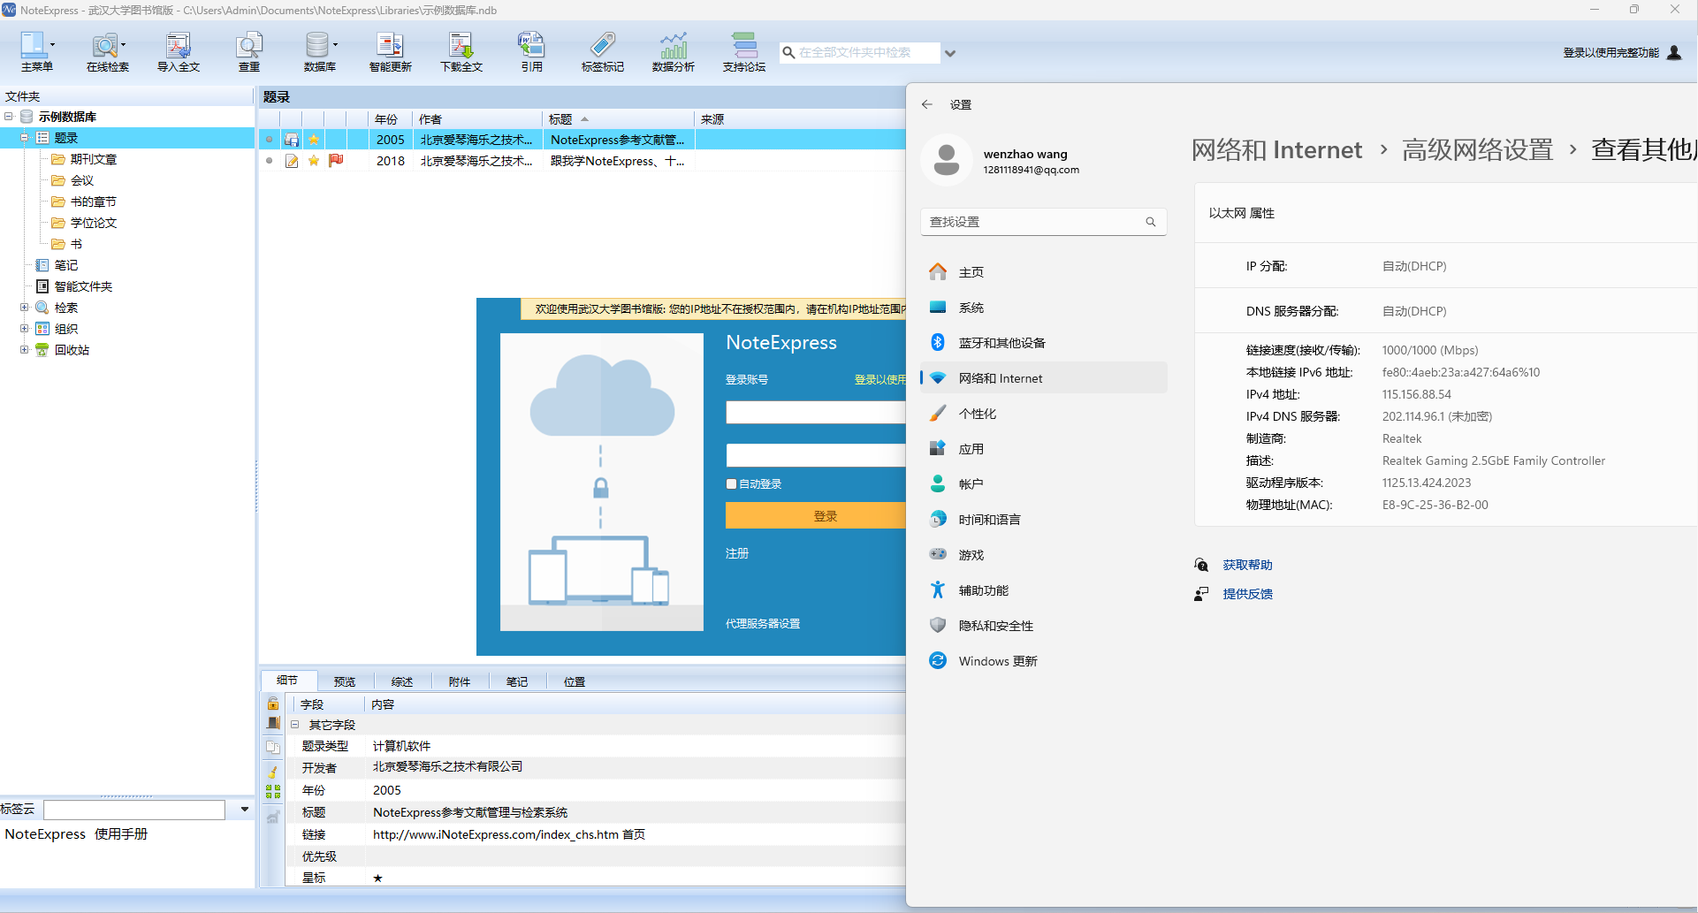
Task: Click the 下载全文 download icon
Action: coord(461,50)
